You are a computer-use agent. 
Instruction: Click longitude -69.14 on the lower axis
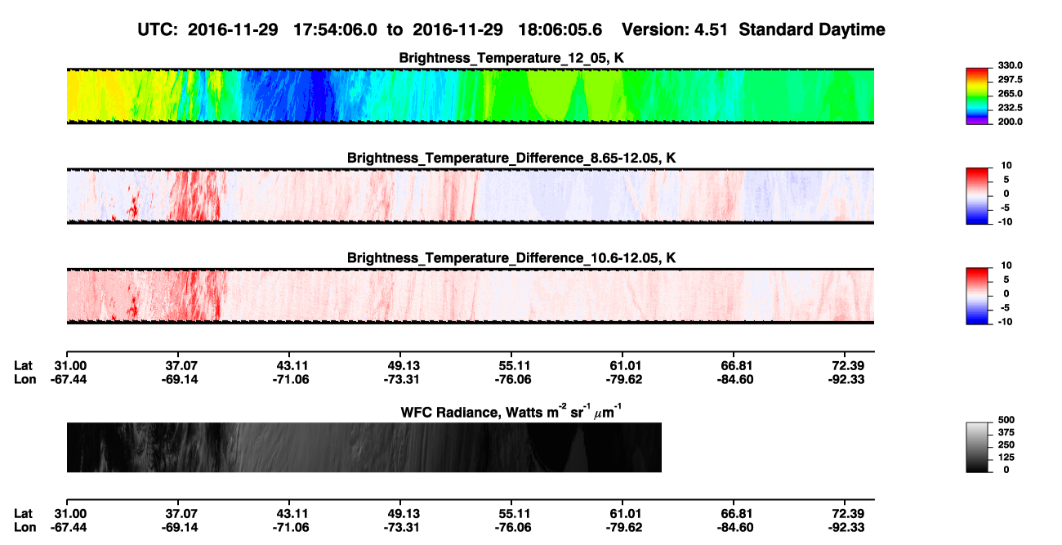[181, 527]
